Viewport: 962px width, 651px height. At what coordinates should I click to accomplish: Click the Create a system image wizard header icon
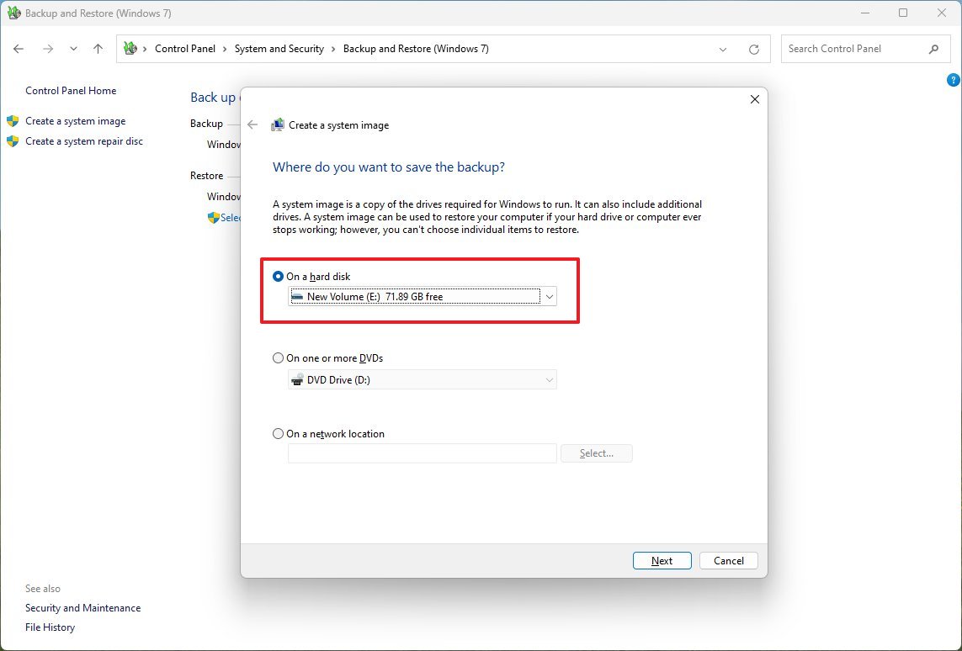[277, 124]
